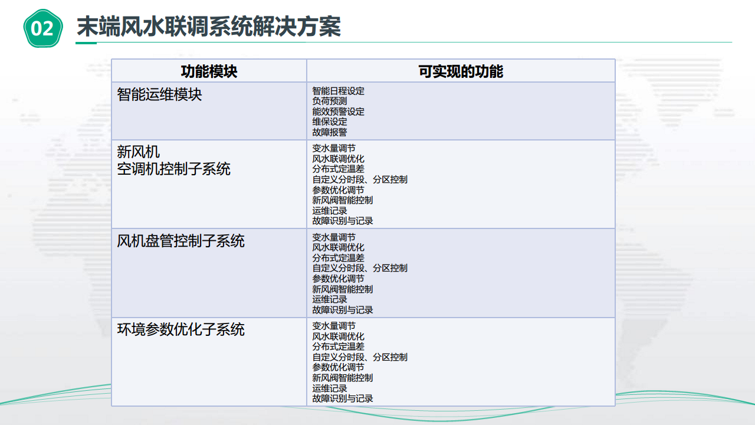Viewport: 755px width, 425px height.
Task: Select the 能效预警设定 line
Action: point(339,112)
